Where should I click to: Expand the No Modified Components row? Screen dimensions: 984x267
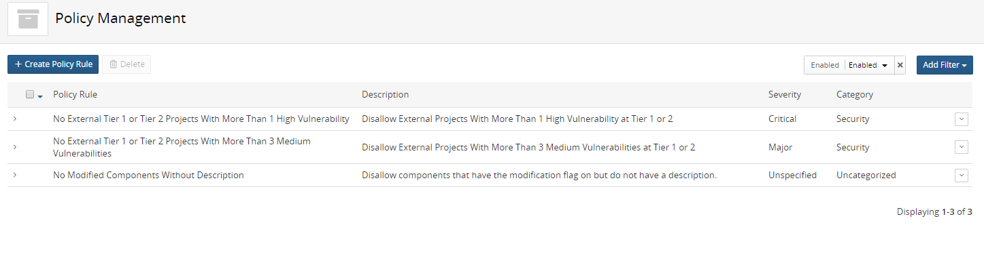15,175
